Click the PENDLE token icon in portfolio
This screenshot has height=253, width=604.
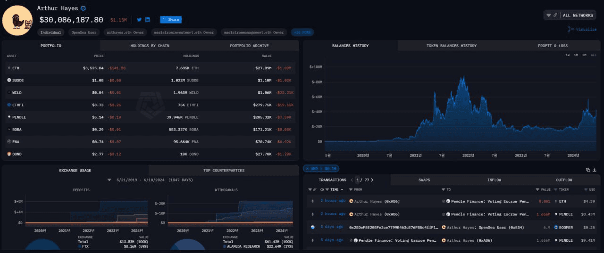(x=9, y=117)
